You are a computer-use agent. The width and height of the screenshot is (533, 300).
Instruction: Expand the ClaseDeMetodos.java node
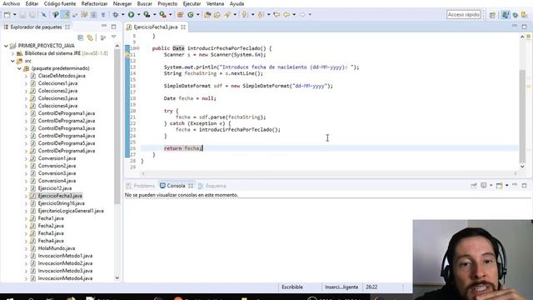(26, 76)
